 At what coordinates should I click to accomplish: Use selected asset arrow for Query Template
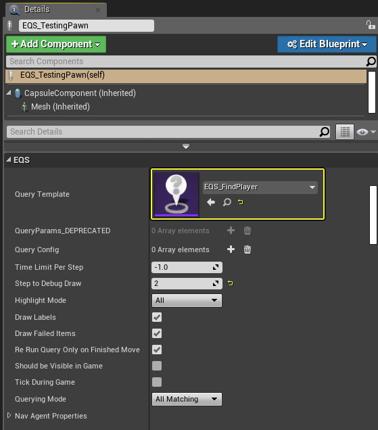211,202
